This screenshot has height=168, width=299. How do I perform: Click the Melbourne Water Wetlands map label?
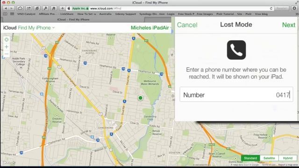[x=150, y=82]
